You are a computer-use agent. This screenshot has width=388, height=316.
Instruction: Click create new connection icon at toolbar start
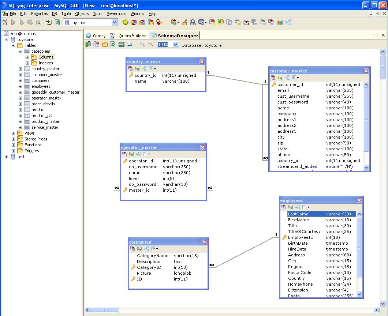[x=5, y=23]
